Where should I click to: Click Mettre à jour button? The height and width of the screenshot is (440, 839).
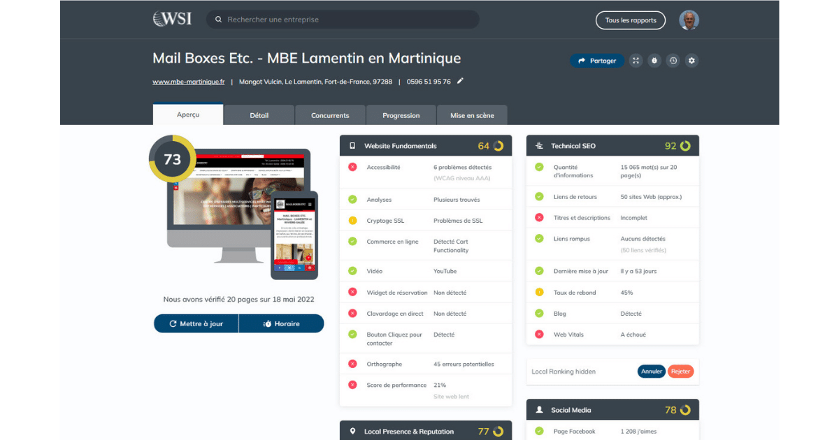point(196,323)
